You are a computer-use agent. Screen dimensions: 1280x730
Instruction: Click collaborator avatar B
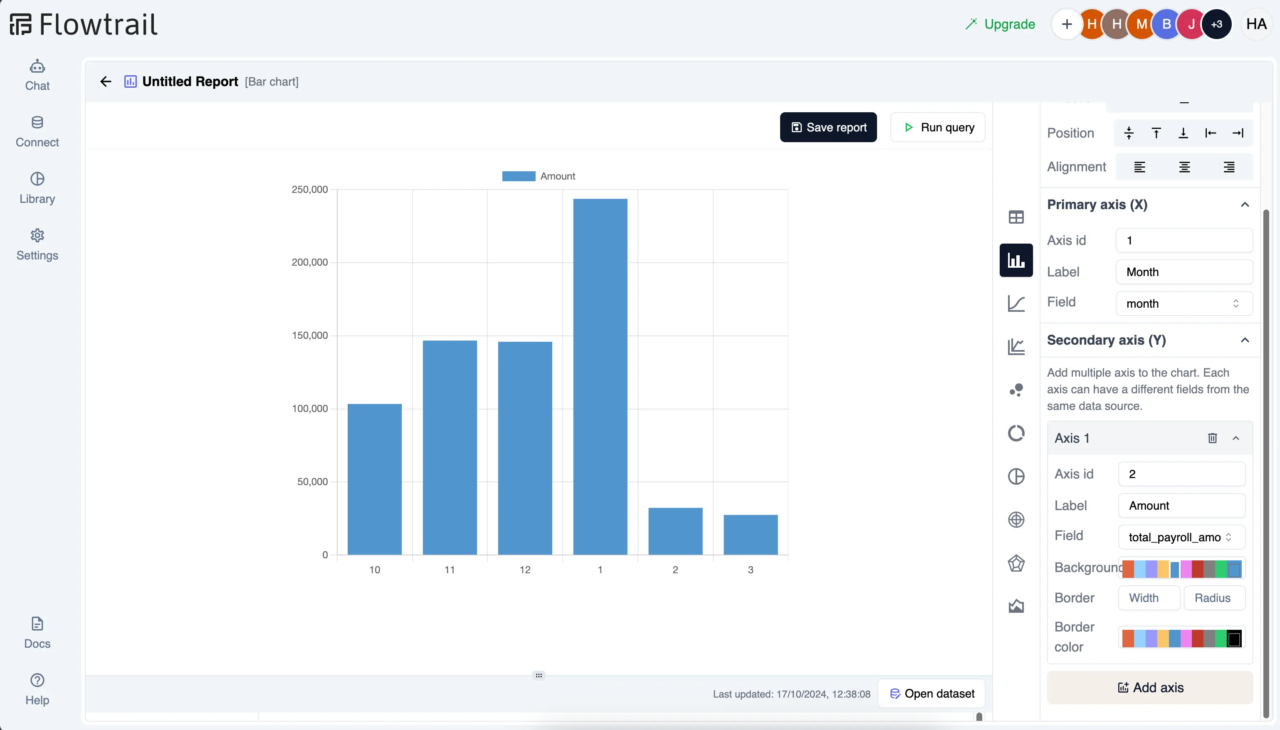click(x=1166, y=24)
